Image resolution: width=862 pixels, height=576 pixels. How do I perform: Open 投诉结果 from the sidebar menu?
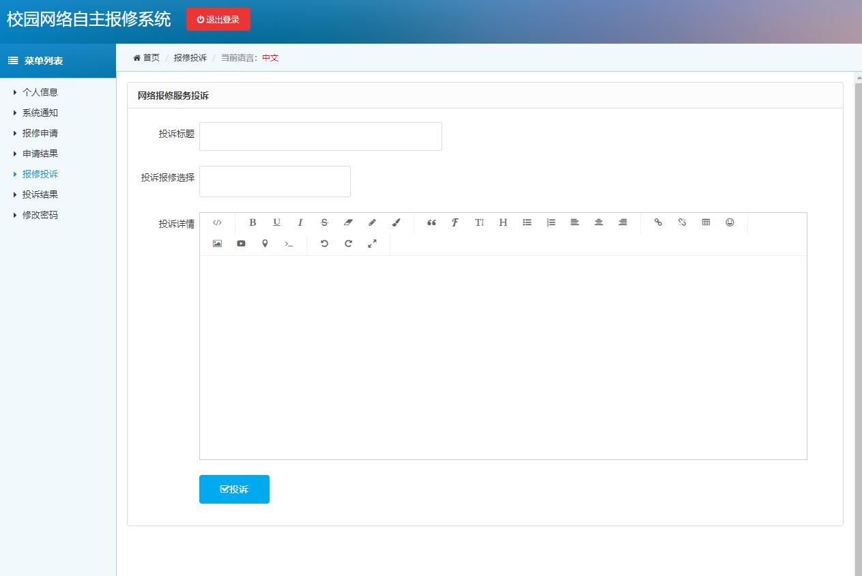40,195
